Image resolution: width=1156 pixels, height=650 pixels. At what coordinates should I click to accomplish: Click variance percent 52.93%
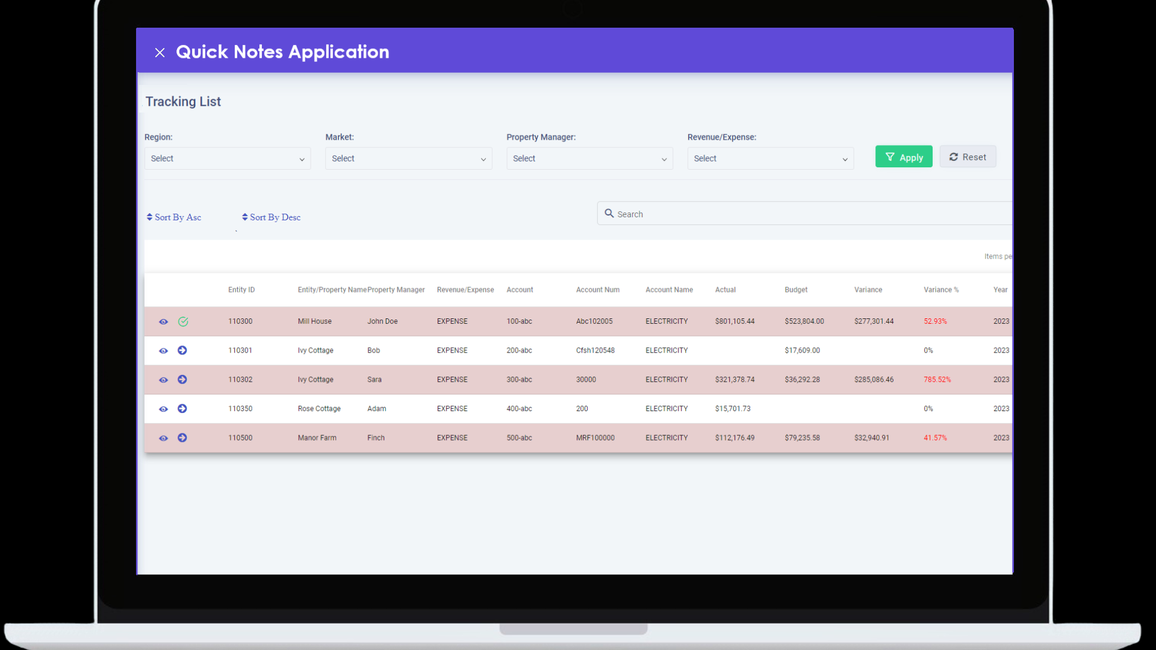[935, 321]
